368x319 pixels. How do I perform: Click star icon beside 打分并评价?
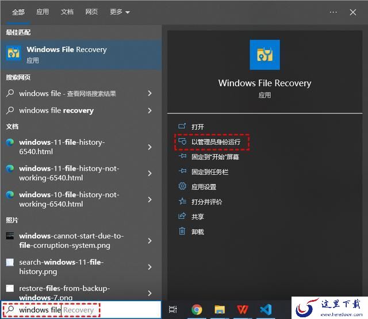coord(182,201)
